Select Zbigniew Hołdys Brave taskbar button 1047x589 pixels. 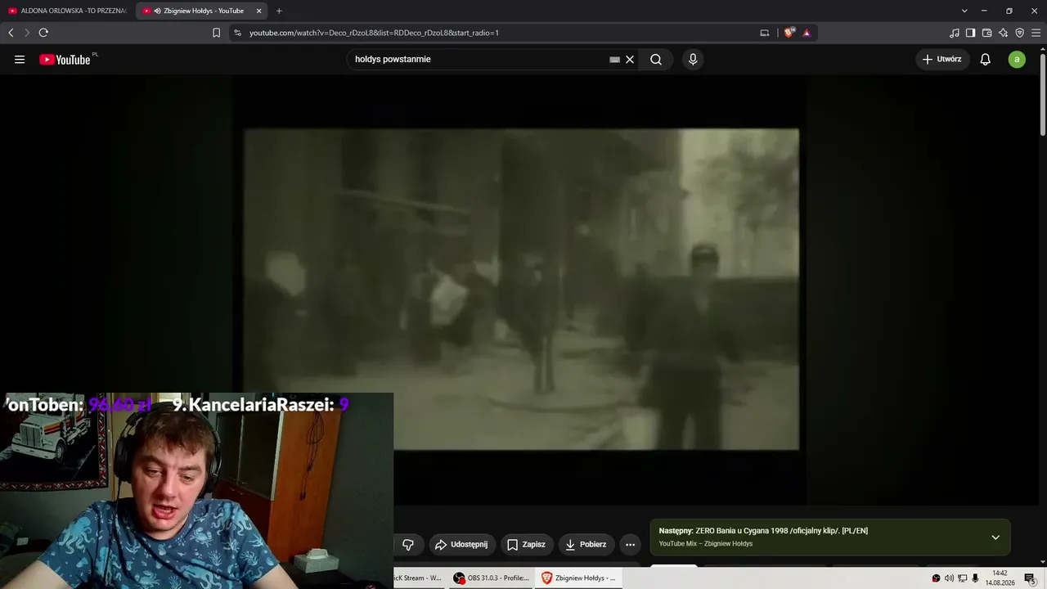[578, 578]
